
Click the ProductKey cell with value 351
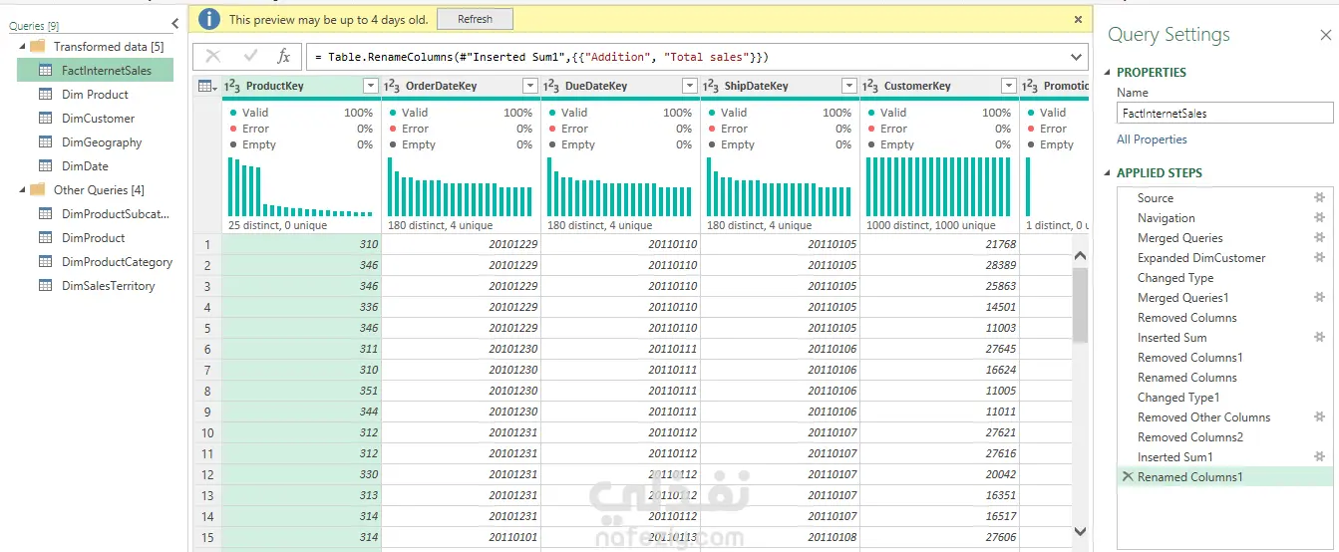pyautogui.click(x=301, y=392)
